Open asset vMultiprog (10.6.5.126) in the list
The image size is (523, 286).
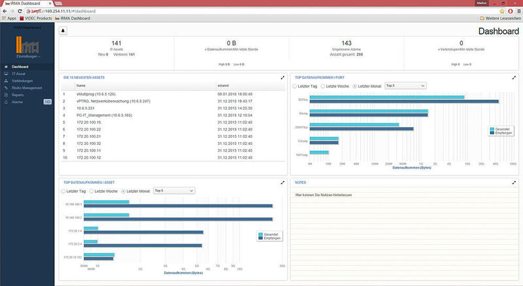coord(96,94)
